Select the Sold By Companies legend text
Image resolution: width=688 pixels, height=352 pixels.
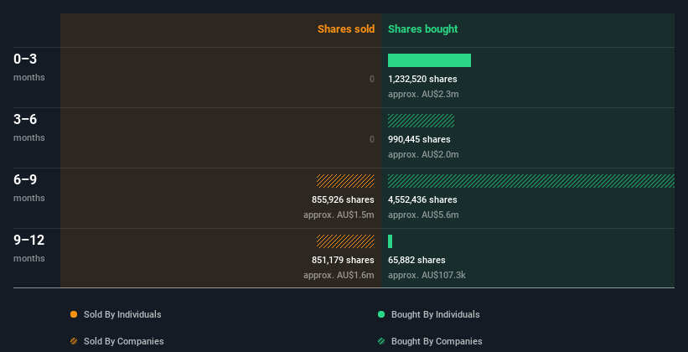point(123,341)
